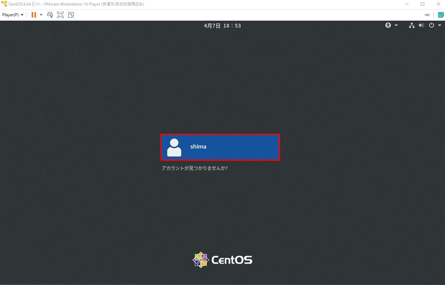Maximize the VMware Player window
Viewport: 445px width, 285px height.
422,4
